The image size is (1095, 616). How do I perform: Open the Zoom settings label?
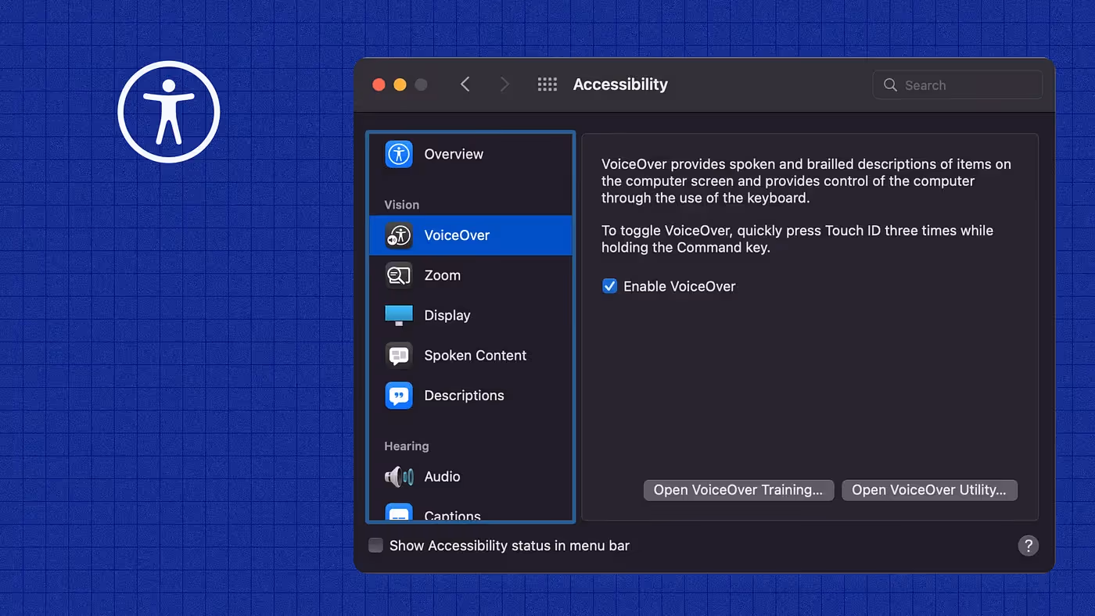coord(442,275)
